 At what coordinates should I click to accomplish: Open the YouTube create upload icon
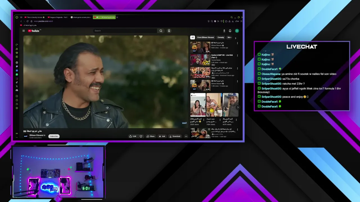coord(224,31)
